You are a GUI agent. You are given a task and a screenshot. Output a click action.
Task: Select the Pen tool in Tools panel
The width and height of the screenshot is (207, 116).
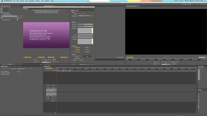point(199,105)
